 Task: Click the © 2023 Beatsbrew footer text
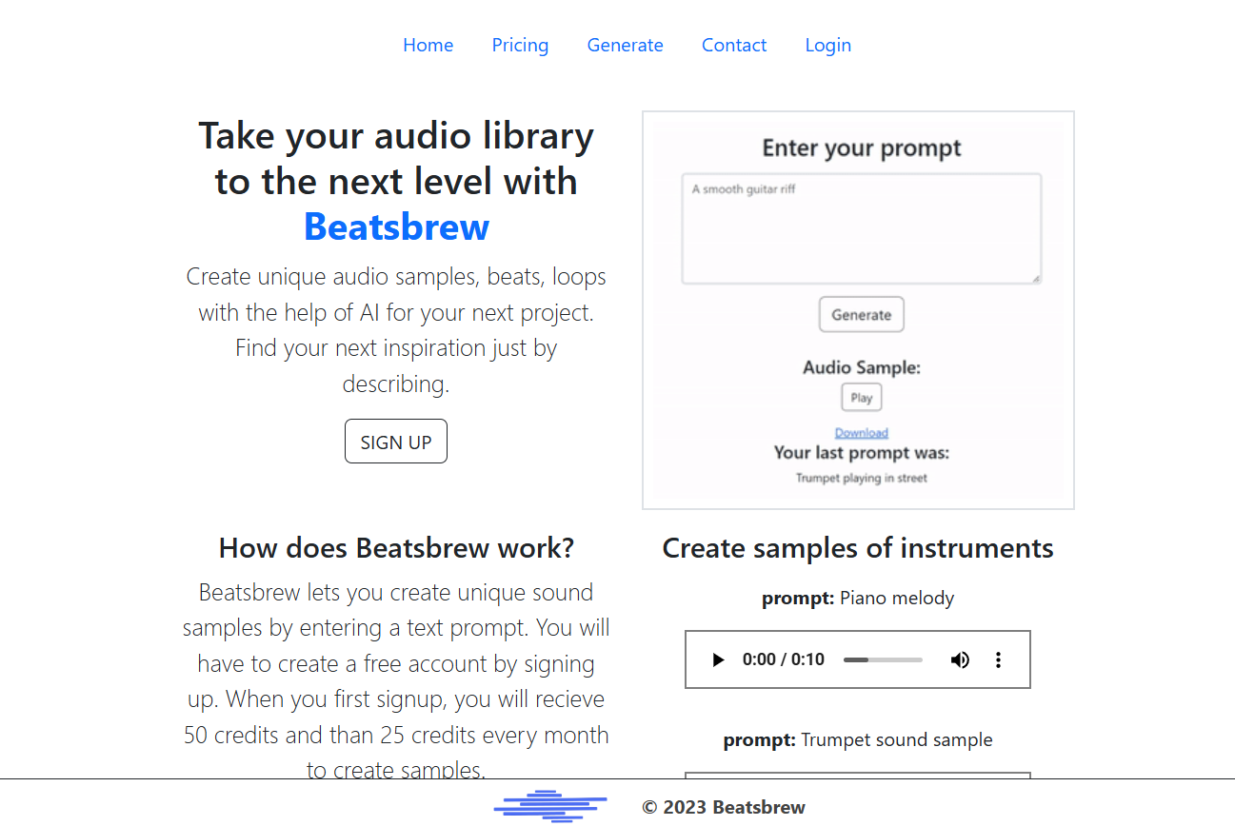724,808
